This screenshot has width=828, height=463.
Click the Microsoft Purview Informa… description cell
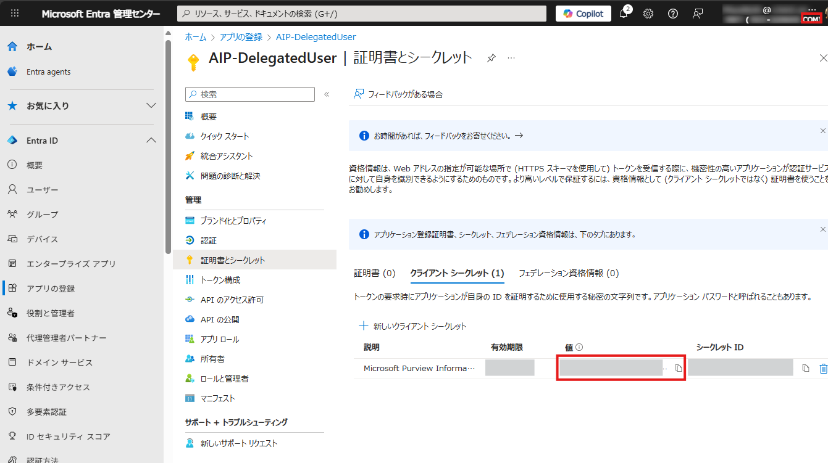click(x=420, y=368)
